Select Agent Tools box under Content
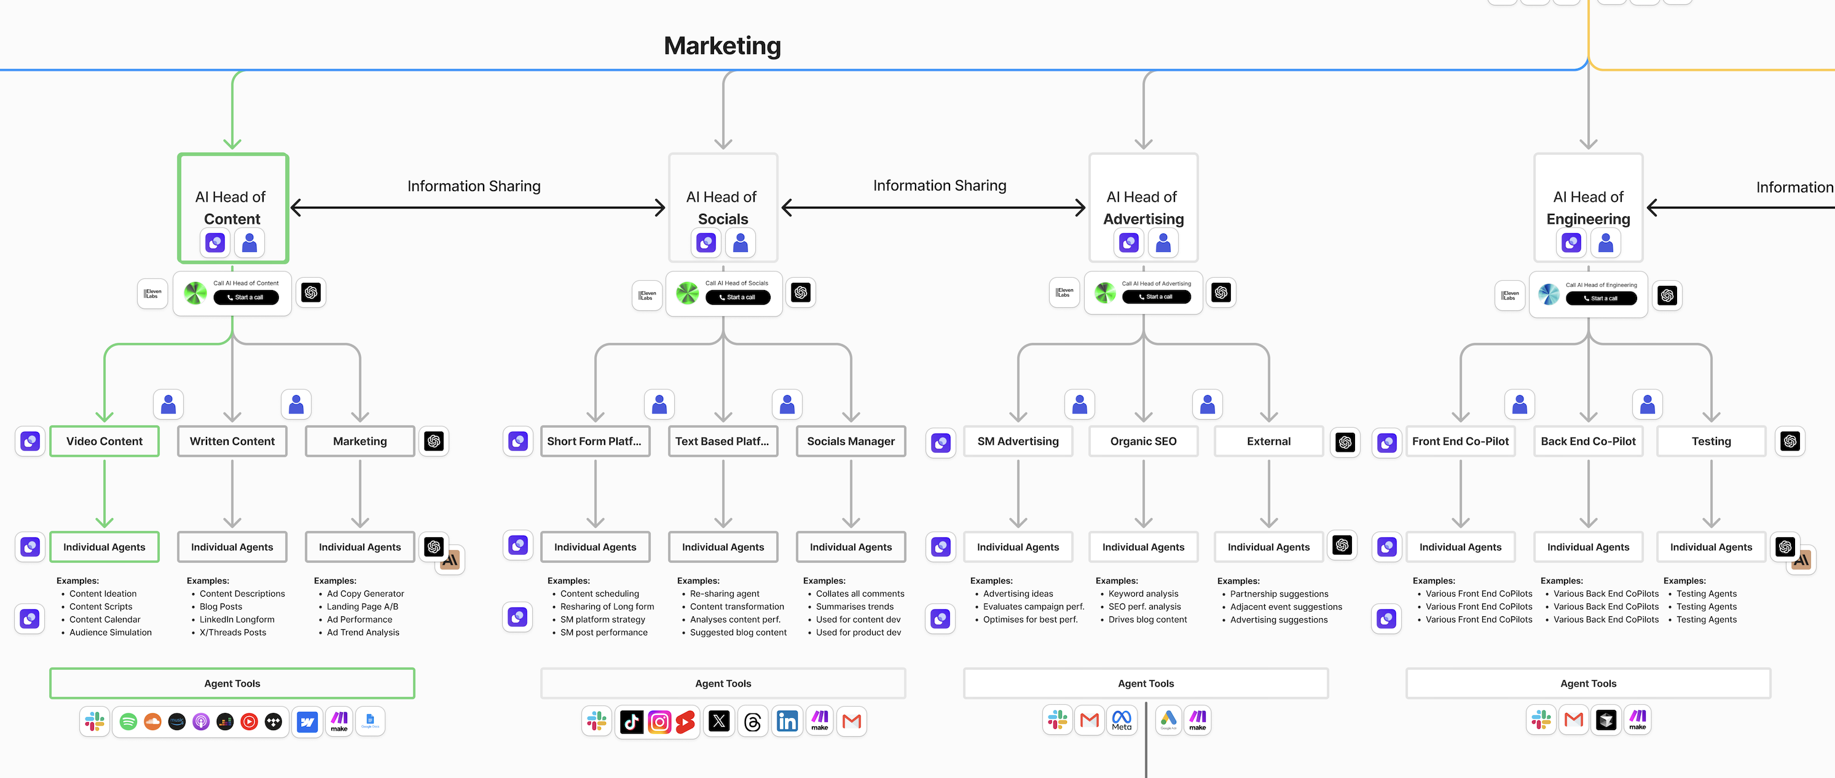Screen dimensions: 1835x778 (x=232, y=683)
